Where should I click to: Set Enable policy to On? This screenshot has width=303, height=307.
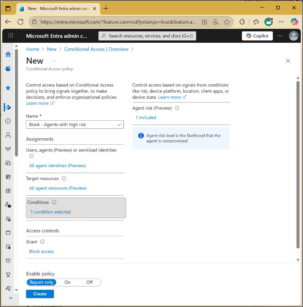point(67,282)
